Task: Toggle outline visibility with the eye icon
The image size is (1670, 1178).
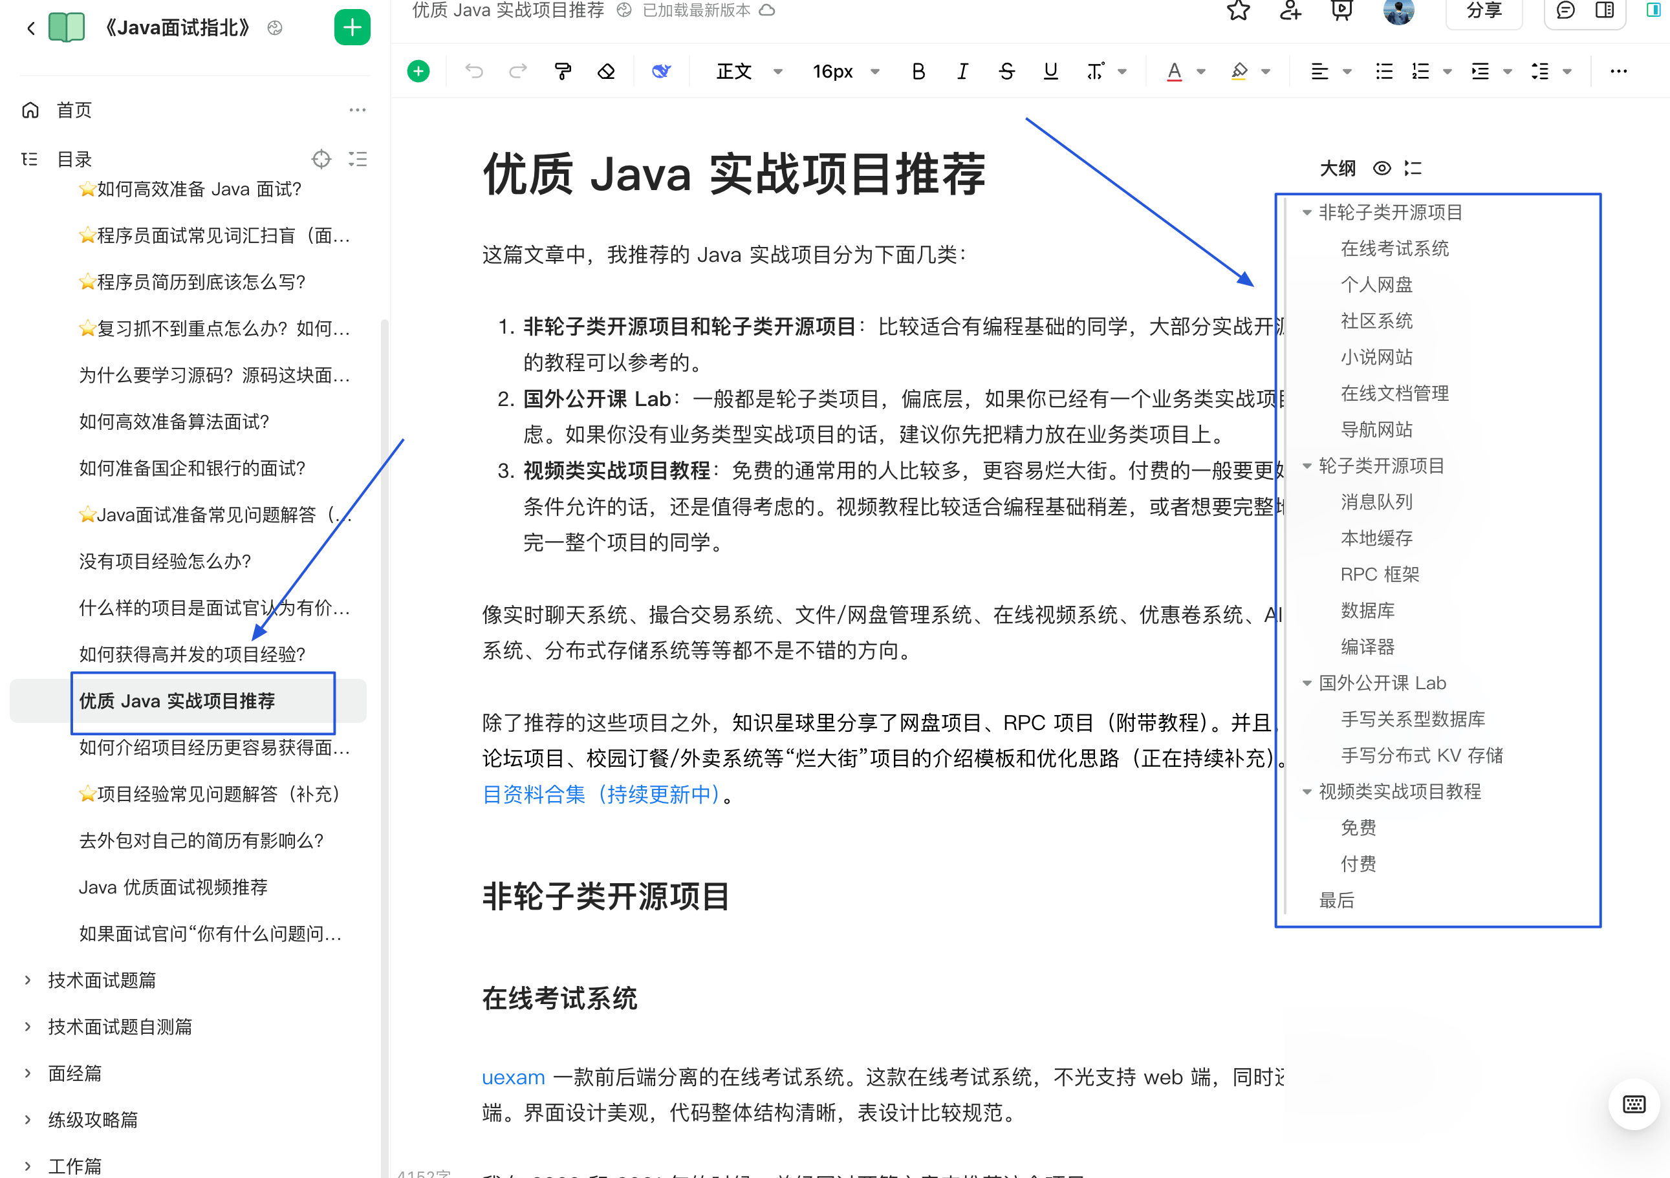Action: [x=1382, y=168]
